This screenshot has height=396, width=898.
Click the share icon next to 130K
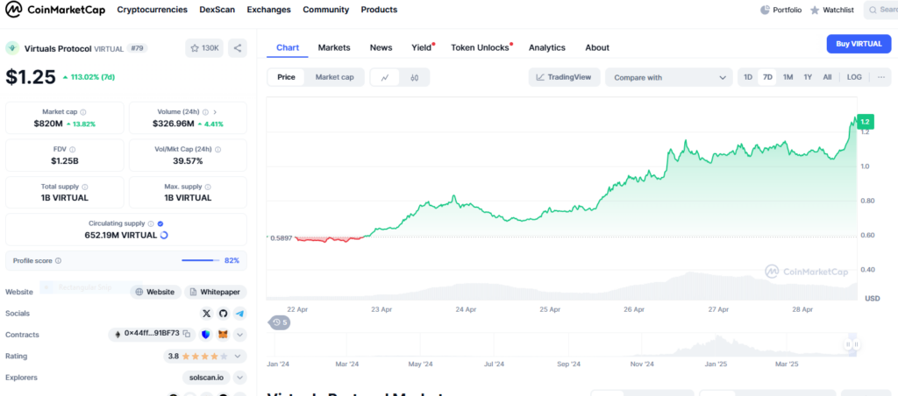click(238, 48)
